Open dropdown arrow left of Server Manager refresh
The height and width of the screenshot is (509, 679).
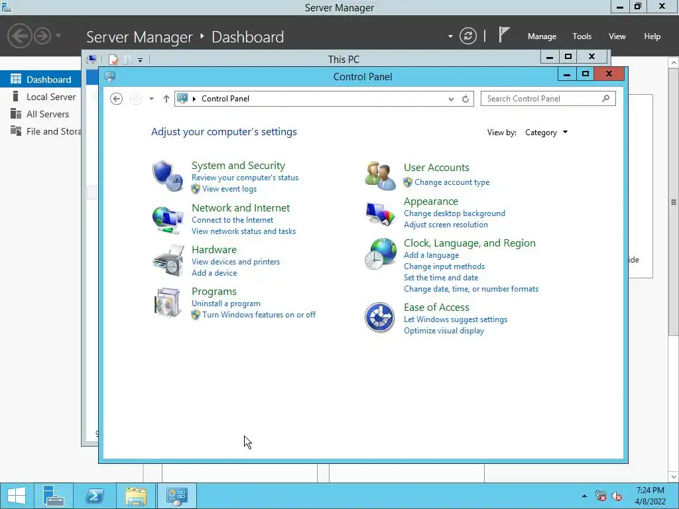tap(450, 36)
